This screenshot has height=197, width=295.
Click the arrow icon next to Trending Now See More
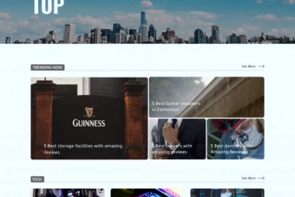261,66
